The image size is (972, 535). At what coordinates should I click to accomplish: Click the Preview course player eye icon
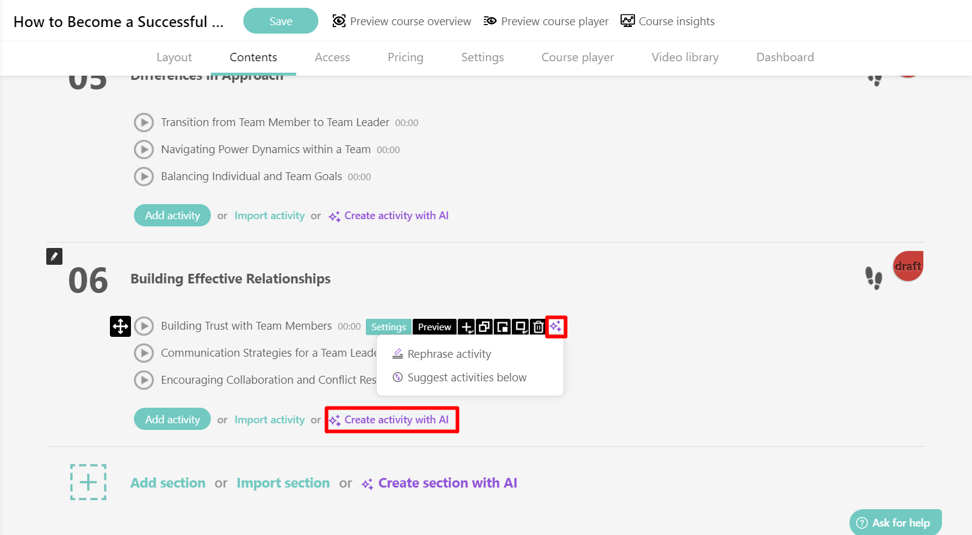[490, 20]
